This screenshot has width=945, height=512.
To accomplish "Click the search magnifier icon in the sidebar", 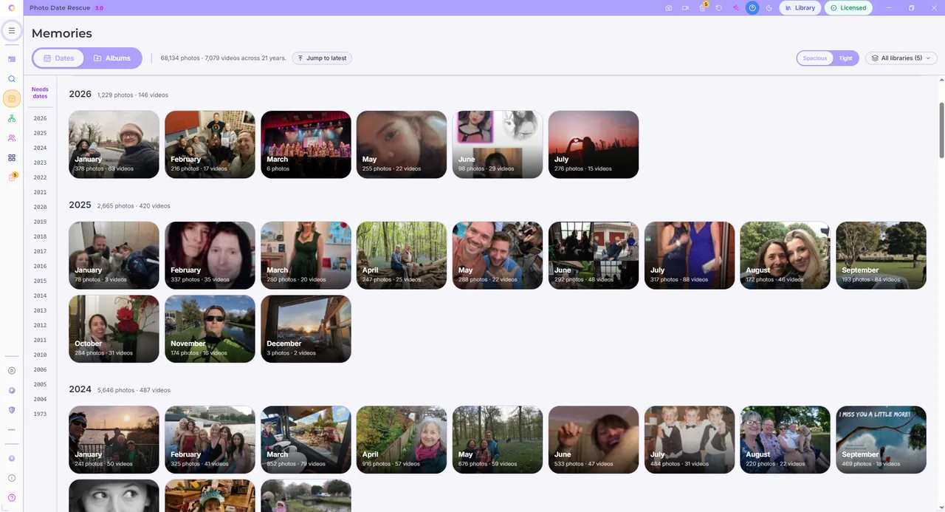I will click(12, 78).
